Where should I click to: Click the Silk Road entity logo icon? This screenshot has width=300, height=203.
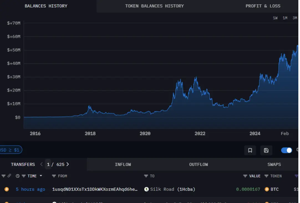tap(147, 189)
